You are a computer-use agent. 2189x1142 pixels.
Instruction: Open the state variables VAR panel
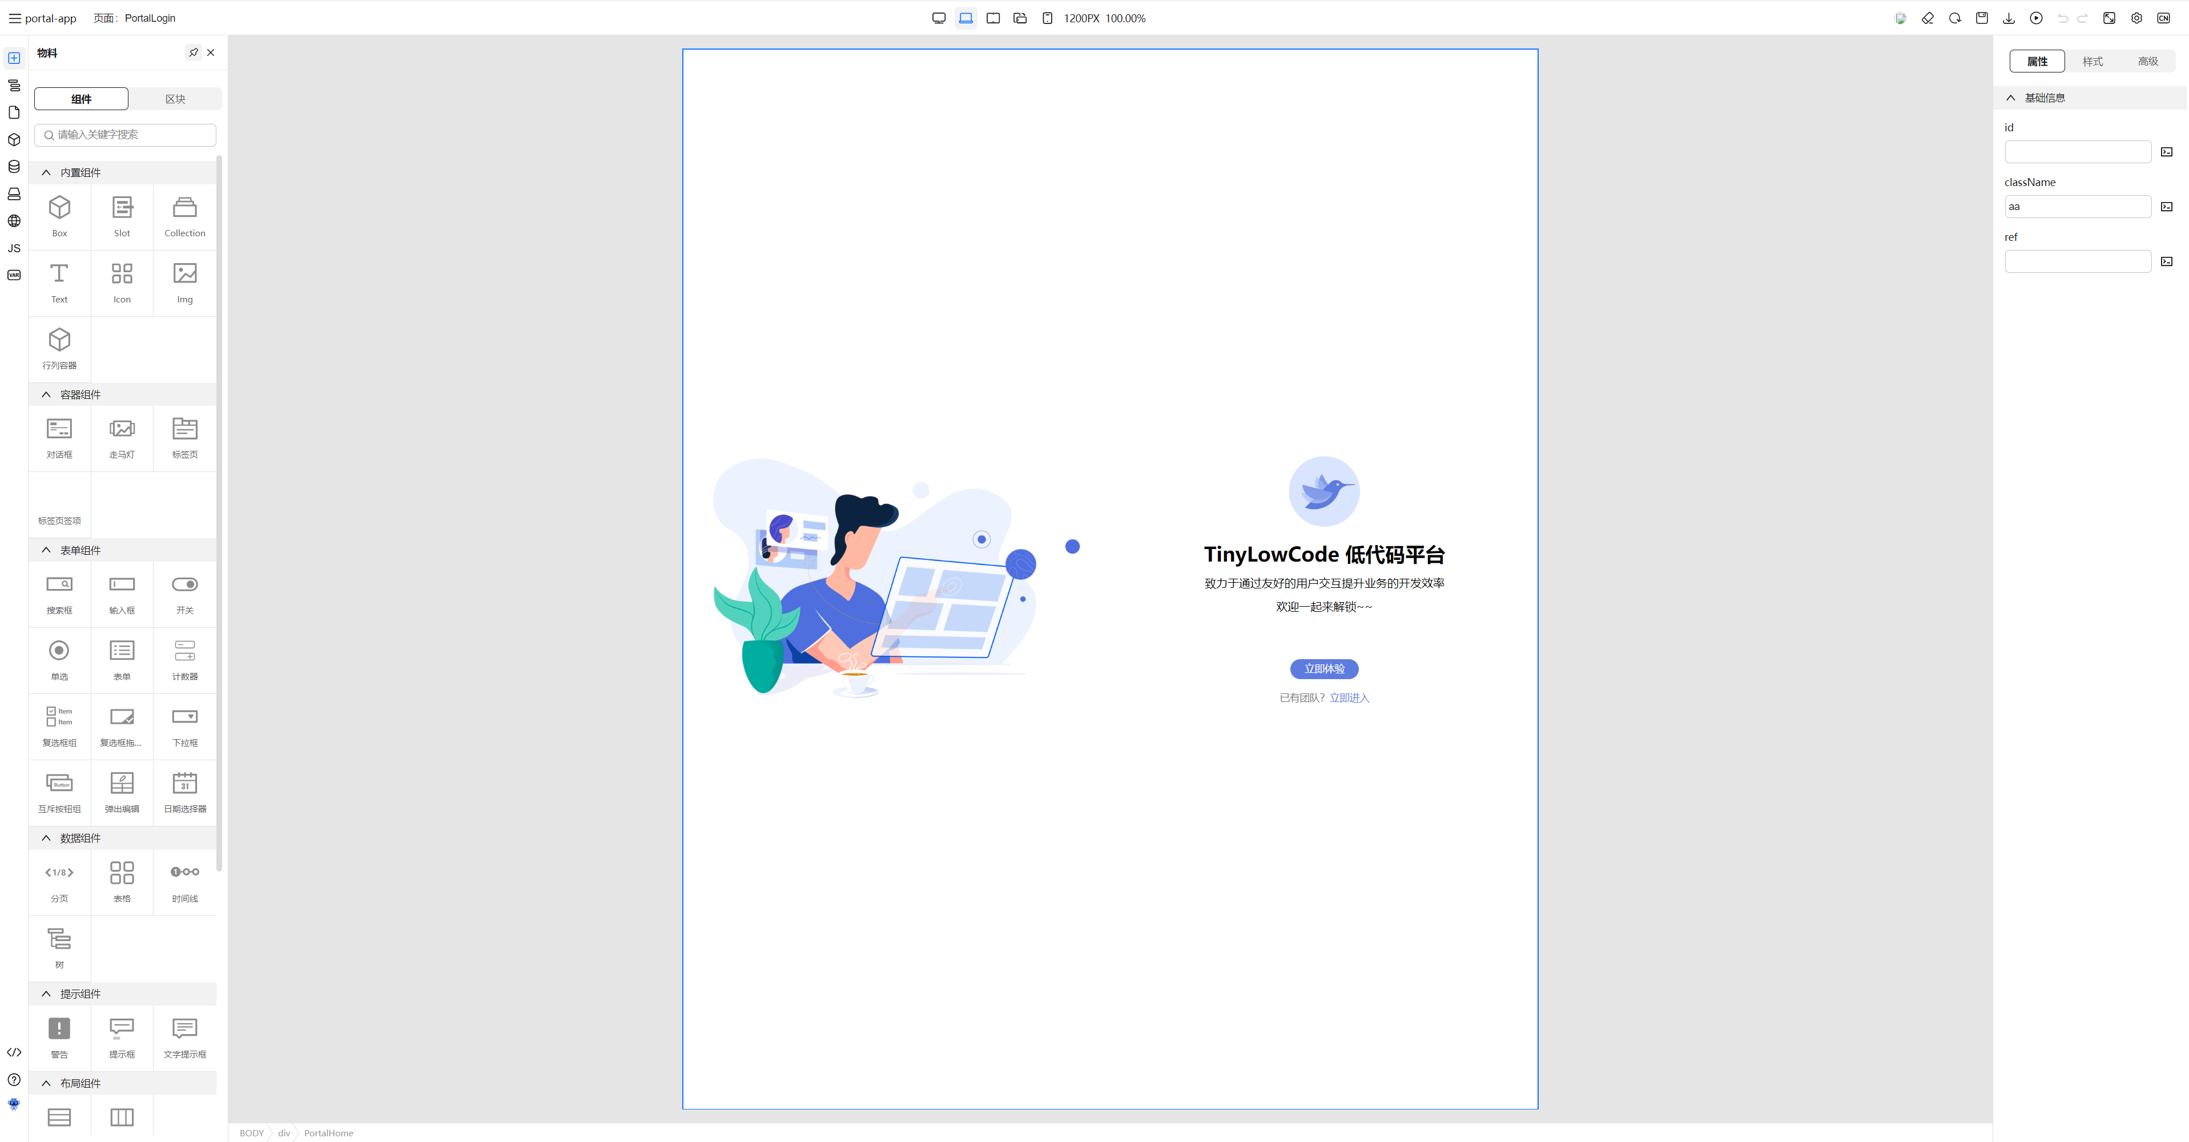(x=14, y=275)
